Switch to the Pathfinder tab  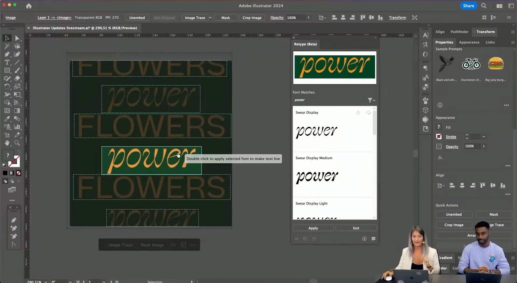click(459, 32)
